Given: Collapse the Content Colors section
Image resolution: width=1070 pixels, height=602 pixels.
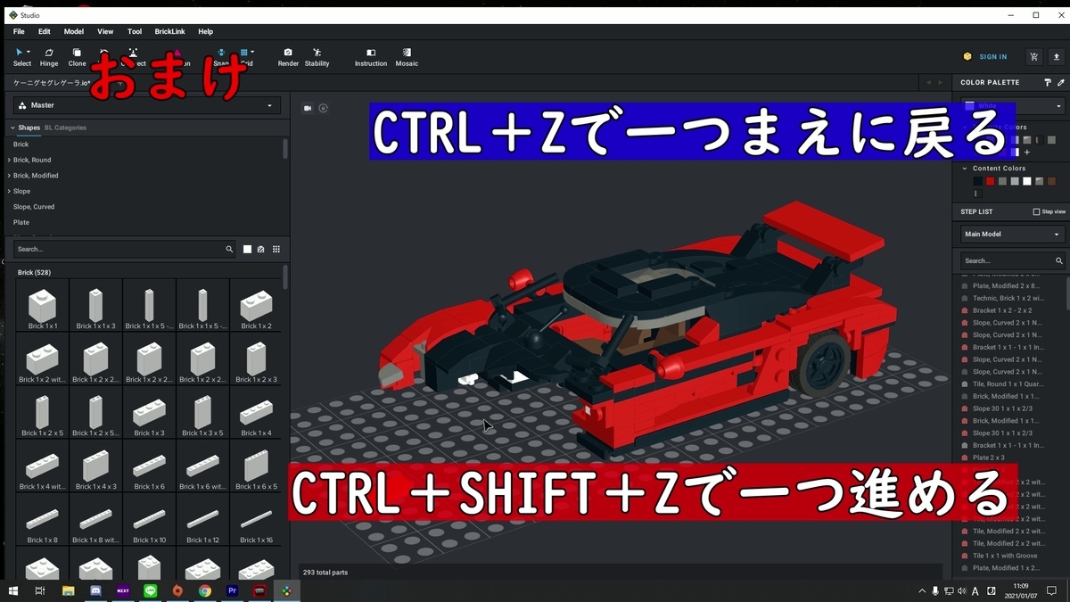Looking at the screenshot, I should tap(965, 168).
